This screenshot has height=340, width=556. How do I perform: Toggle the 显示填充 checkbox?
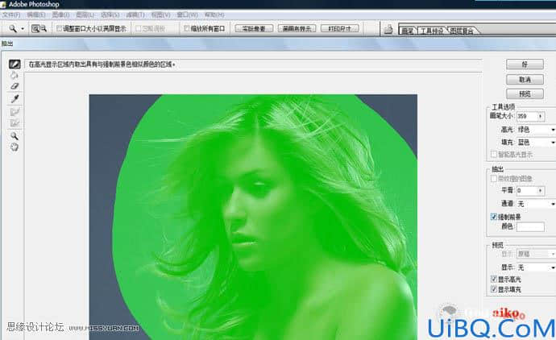pyautogui.click(x=494, y=289)
